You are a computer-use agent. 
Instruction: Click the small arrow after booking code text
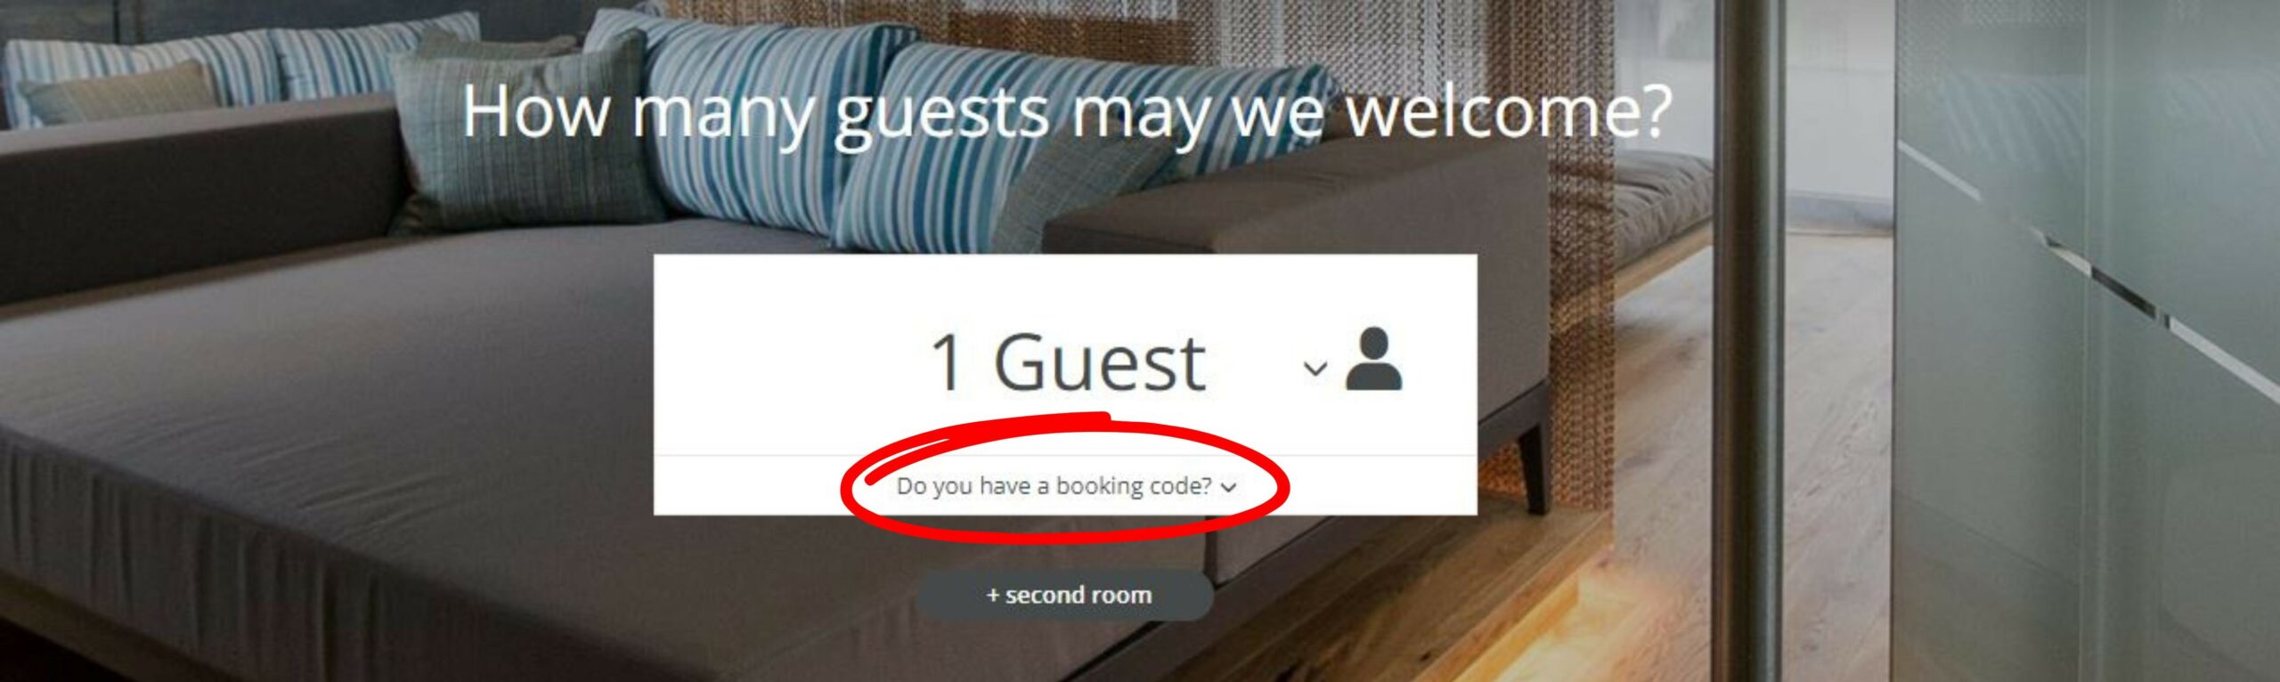[x=1229, y=487]
